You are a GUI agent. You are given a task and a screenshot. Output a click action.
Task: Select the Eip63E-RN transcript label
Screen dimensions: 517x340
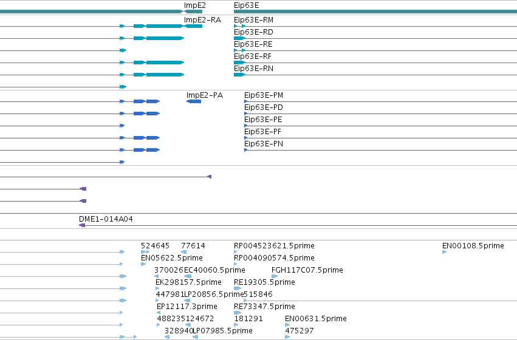click(x=253, y=69)
